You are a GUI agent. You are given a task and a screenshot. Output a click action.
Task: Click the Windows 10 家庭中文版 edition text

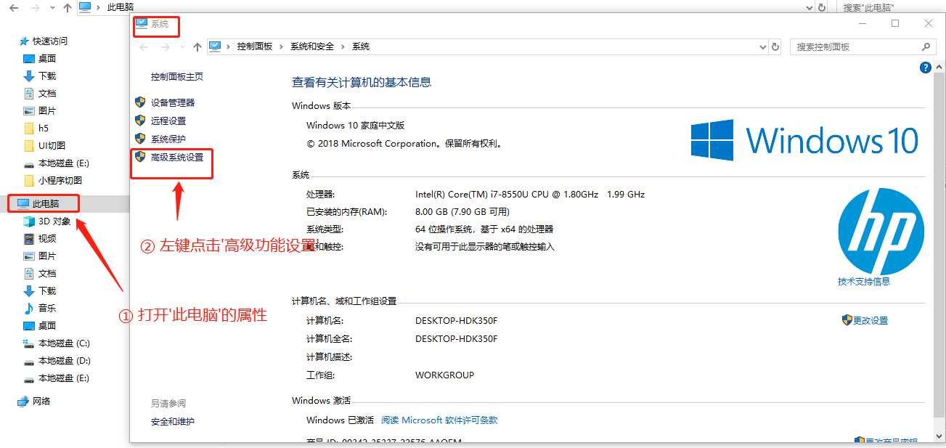356,126
